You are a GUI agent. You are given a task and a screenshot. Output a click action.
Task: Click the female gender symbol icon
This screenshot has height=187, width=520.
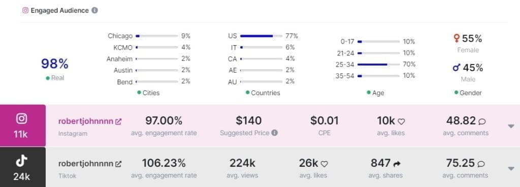[457, 39]
